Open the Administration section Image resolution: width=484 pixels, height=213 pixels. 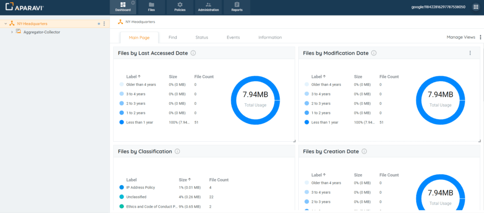pos(208,7)
